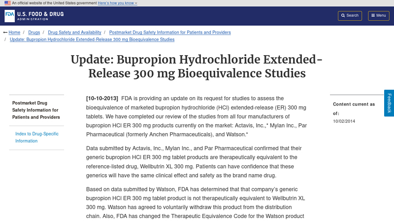Open Postmarket Drug Safety Information breadcrumb link
The image size is (394, 222).
coord(170,33)
